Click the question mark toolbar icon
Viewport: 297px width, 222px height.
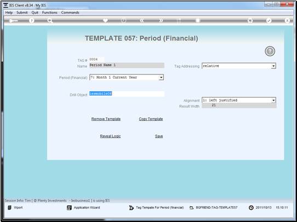coord(32,20)
